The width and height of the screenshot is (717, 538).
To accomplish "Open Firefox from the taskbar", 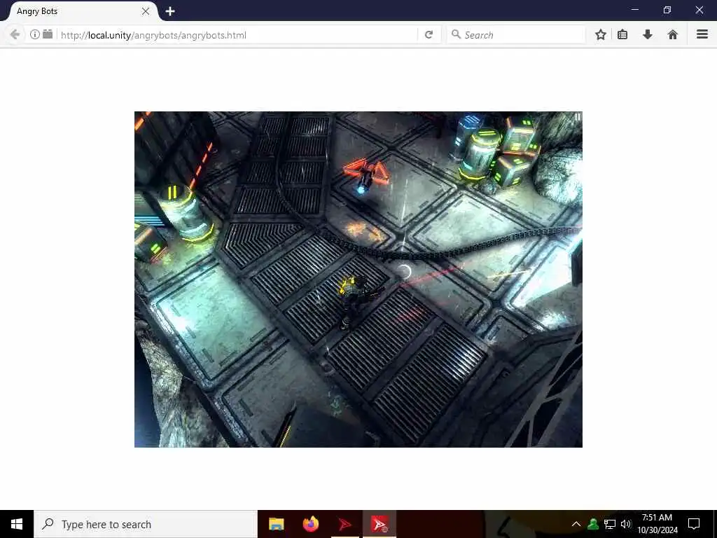I will pos(311,524).
